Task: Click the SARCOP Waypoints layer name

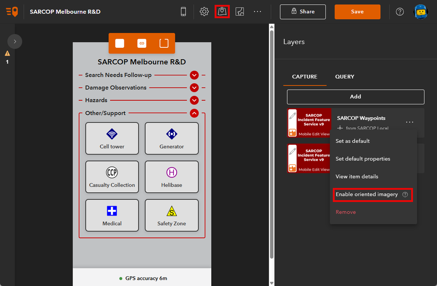Action: [x=361, y=118]
